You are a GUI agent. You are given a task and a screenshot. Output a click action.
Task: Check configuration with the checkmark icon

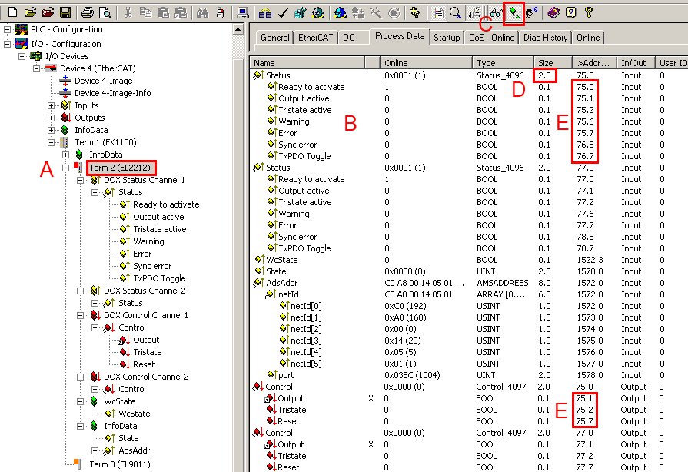pos(283,13)
